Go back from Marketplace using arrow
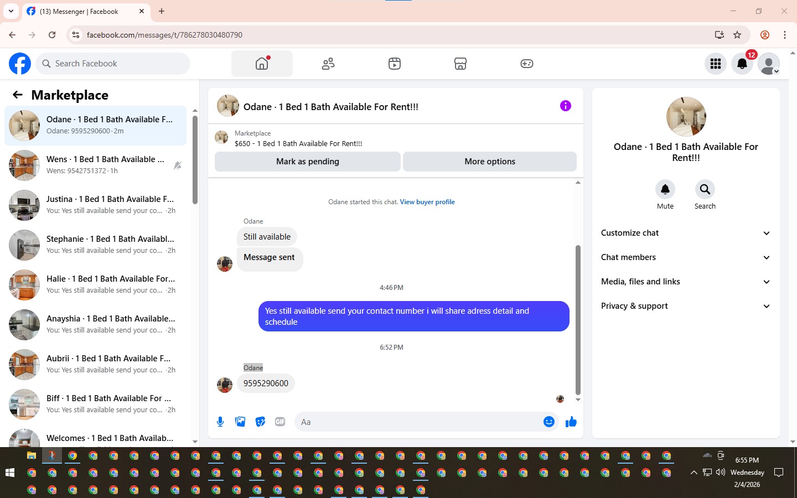This screenshot has width=797, height=498. 18,95
